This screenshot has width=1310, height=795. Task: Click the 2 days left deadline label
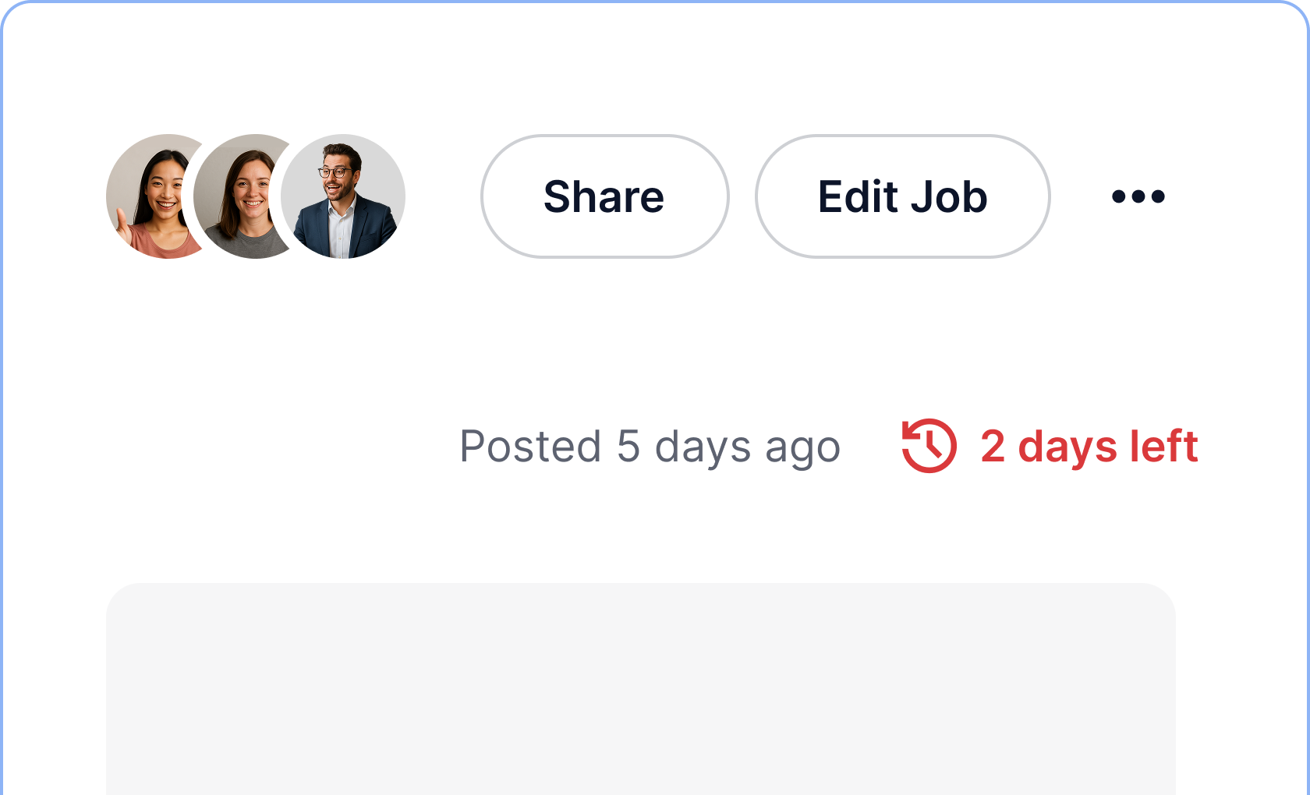coord(1089,446)
